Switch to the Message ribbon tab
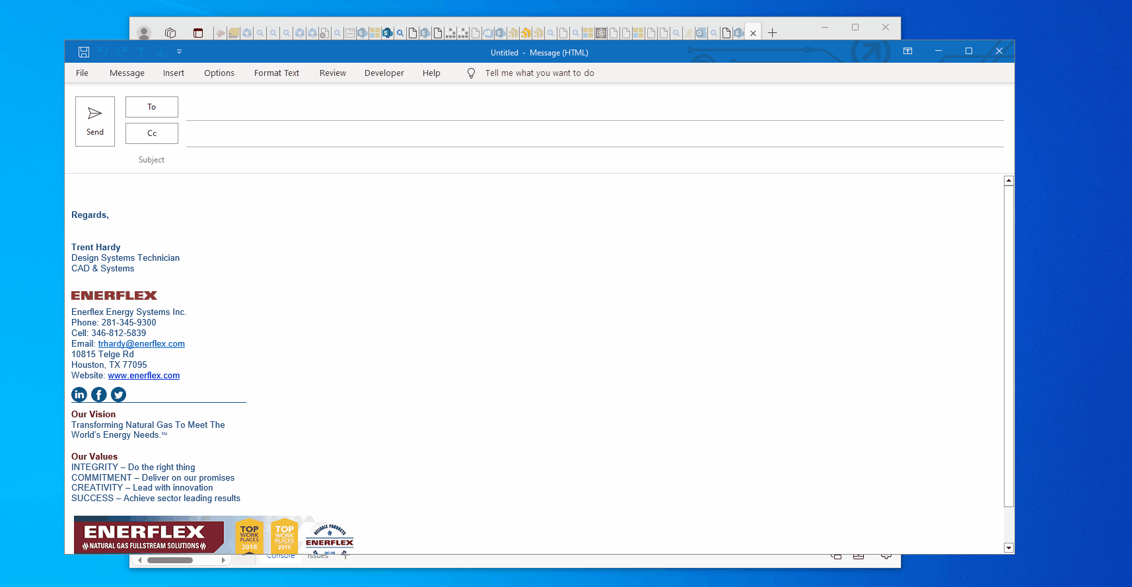This screenshot has width=1132, height=587. pyautogui.click(x=127, y=73)
